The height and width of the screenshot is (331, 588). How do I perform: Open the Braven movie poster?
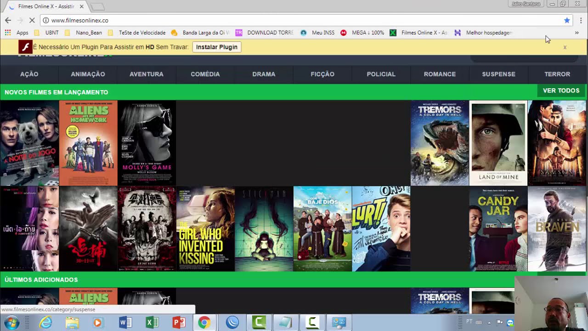coord(557,228)
